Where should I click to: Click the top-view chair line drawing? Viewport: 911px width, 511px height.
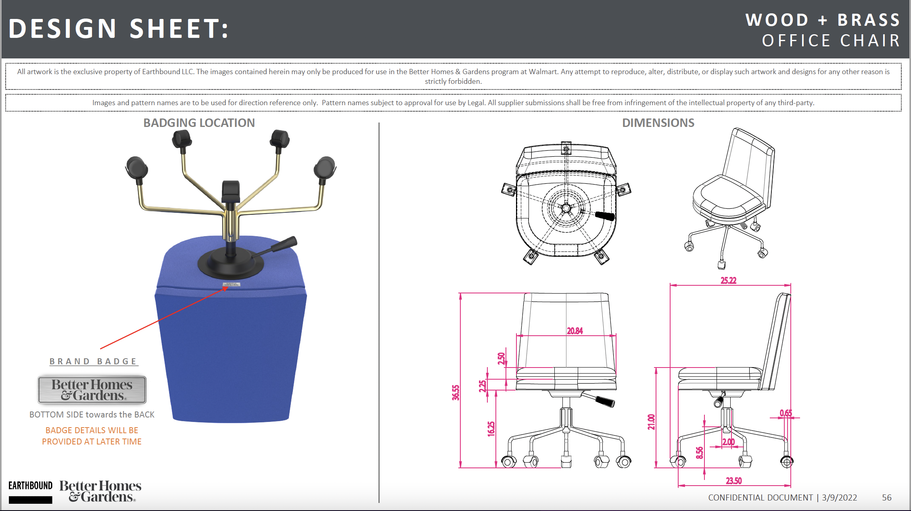coord(566,203)
